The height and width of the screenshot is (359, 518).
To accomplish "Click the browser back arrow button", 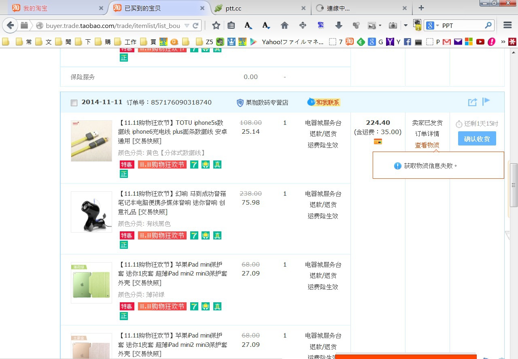I will coord(11,26).
